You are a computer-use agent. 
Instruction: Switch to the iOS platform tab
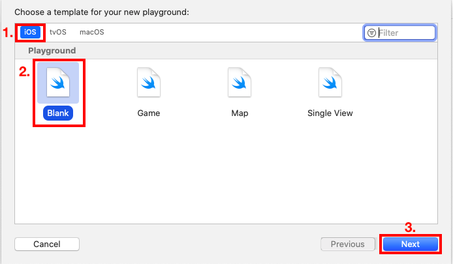30,32
